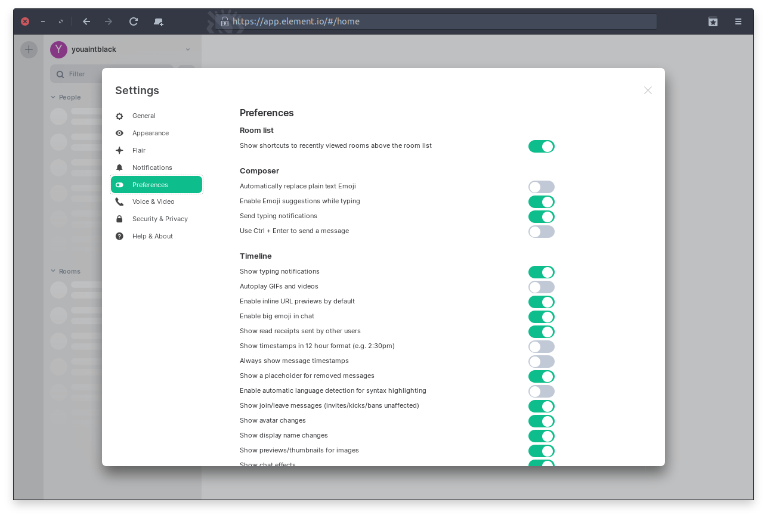Turn off Send typing notifications toggle
Image resolution: width=767 pixels, height=518 pixels.
click(541, 217)
